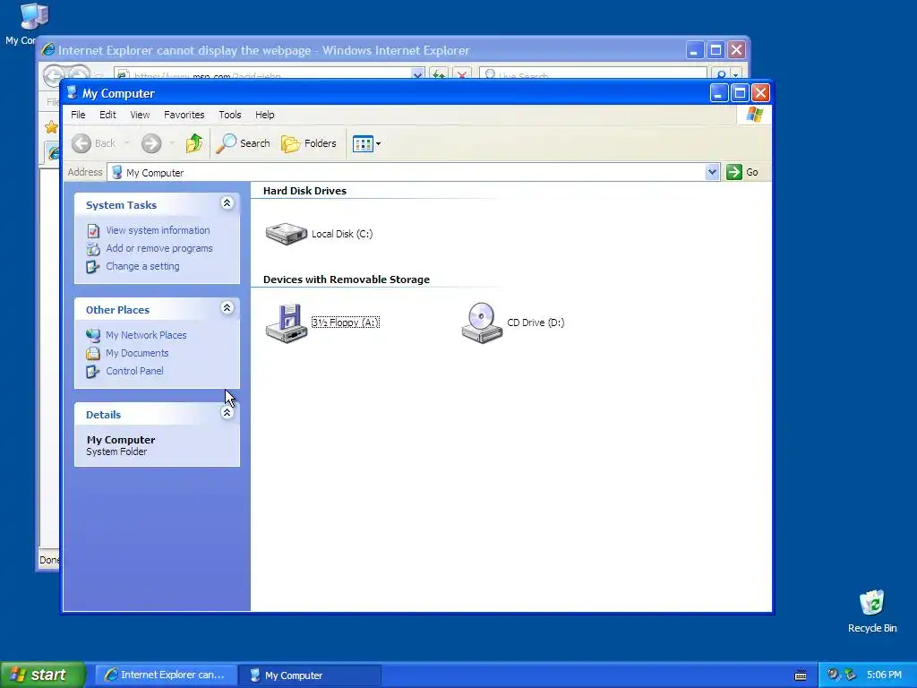
Task: Click the Hard Disk Drives group header
Action: 304,191
